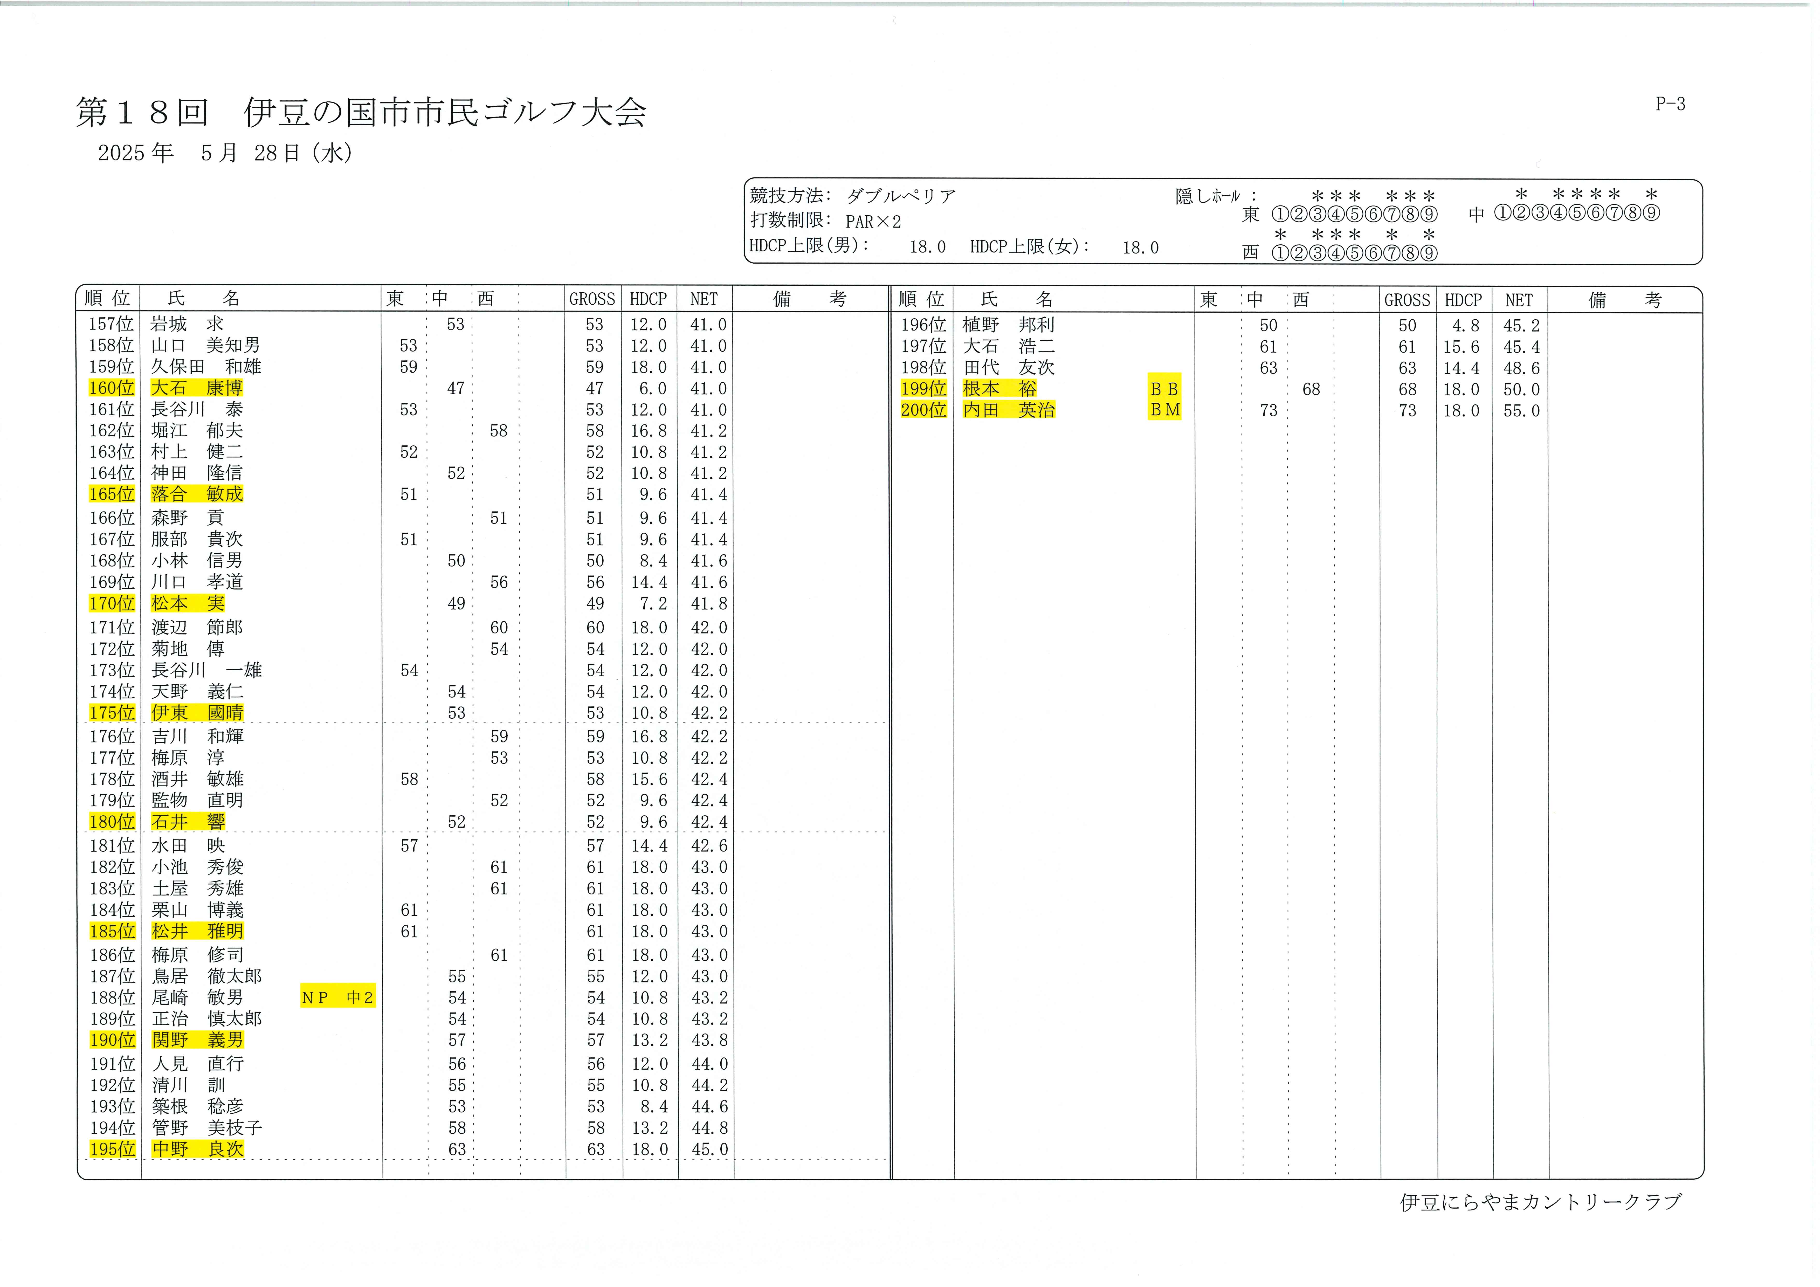
Task: Click name 梅原 淳
Action: coord(188,758)
